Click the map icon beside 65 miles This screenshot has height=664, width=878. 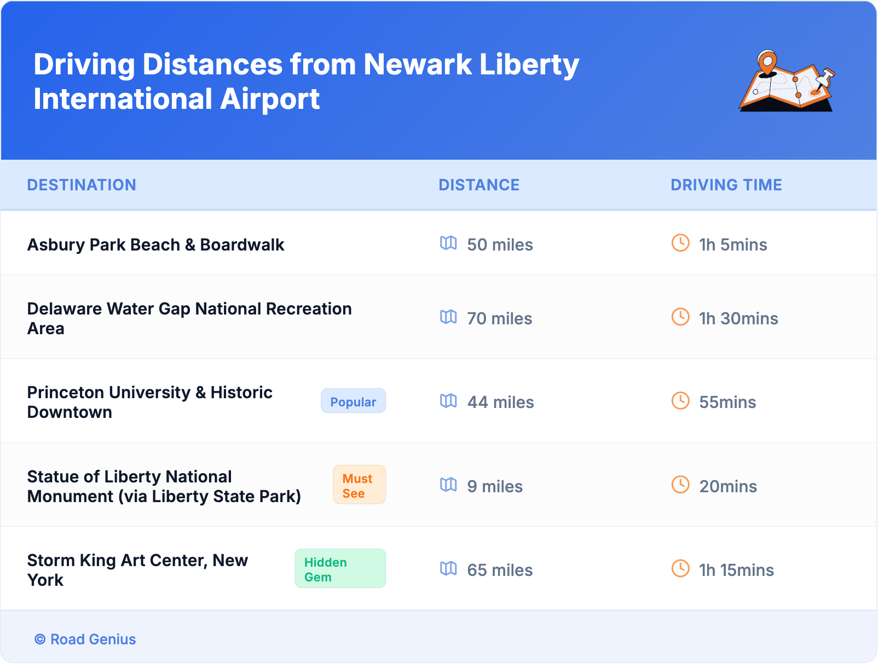click(x=448, y=569)
